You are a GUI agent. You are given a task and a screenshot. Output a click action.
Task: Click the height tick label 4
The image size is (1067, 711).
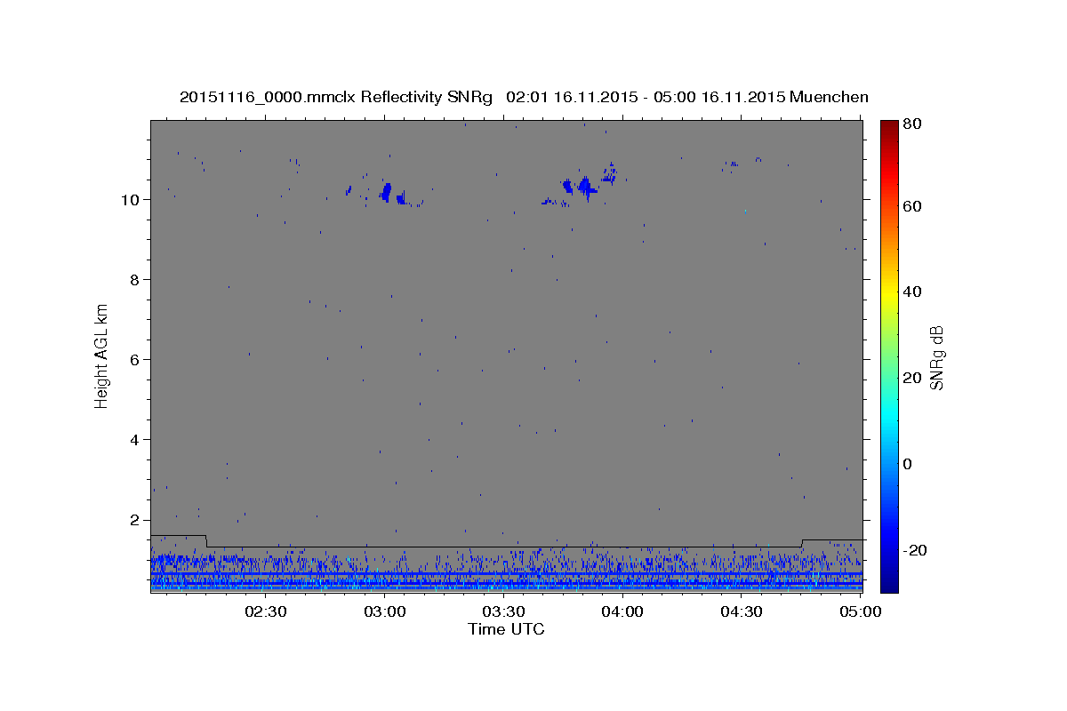tap(133, 439)
